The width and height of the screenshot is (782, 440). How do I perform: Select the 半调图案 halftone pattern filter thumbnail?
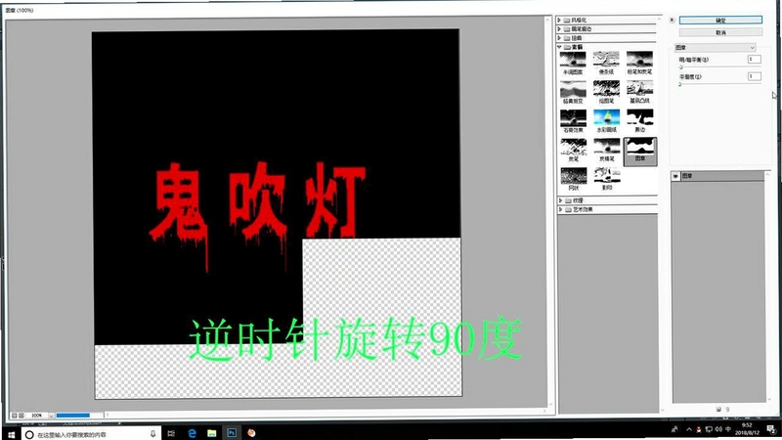coord(573,63)
